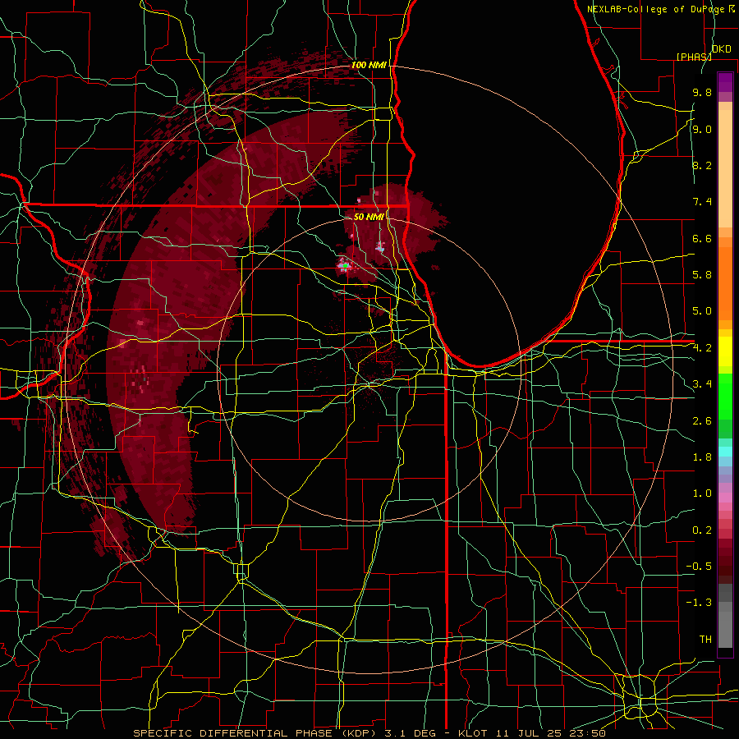Select the 5.0 value on the color scale

pyautogui.click(x=702, y=311)
